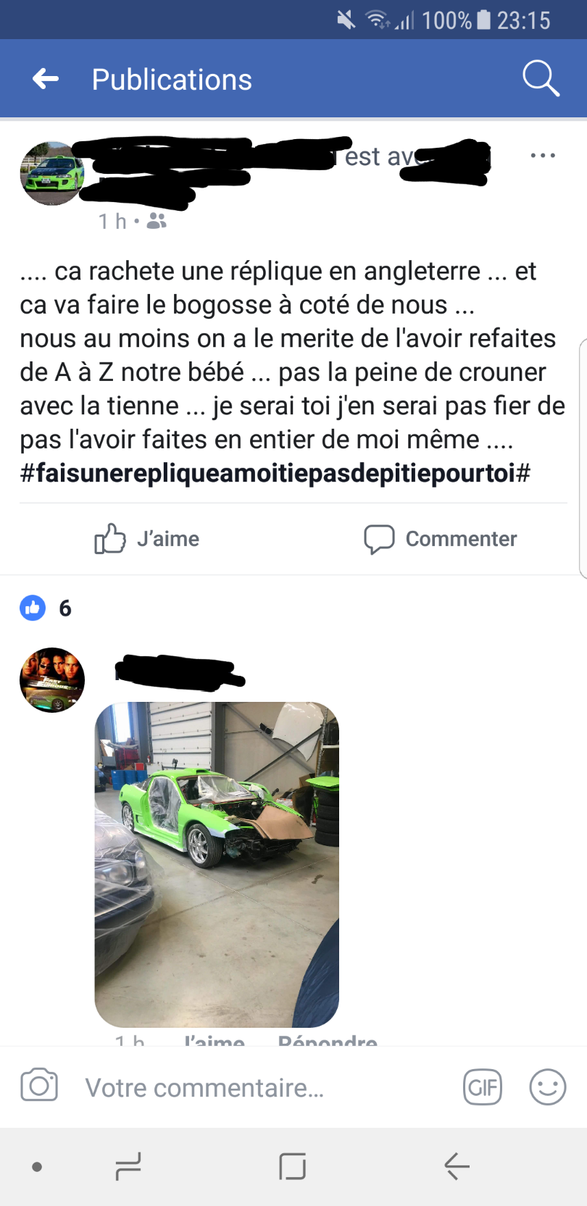View the 6 reactions count
This screenshot has width=587, height=1206.
(65, 608)
